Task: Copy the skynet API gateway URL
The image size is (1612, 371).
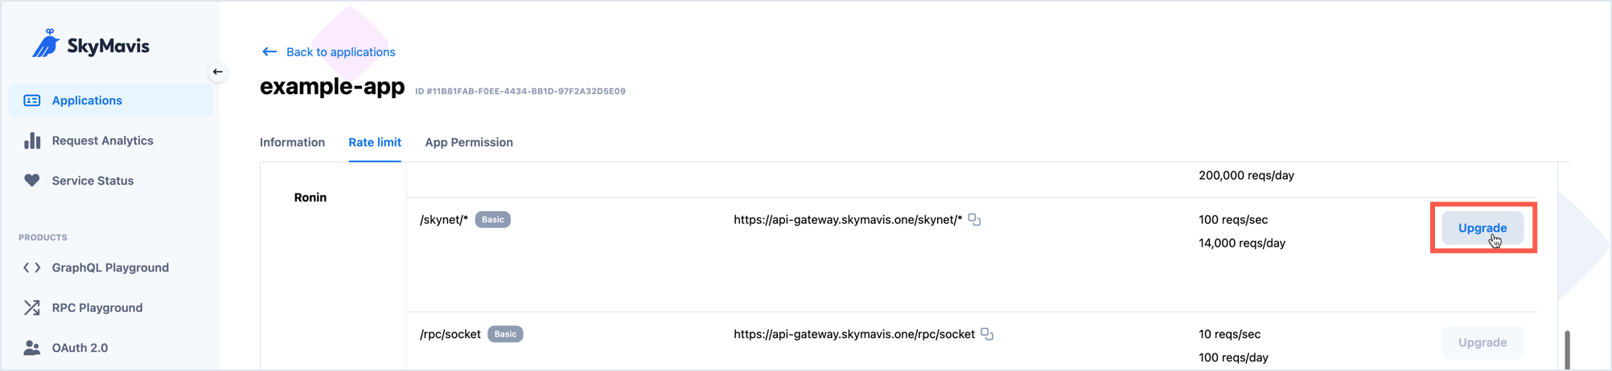Action: pos(974,219)
